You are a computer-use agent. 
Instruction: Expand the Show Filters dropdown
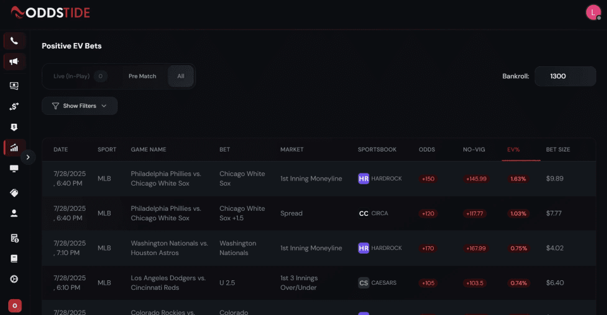[x=80, y=106]
